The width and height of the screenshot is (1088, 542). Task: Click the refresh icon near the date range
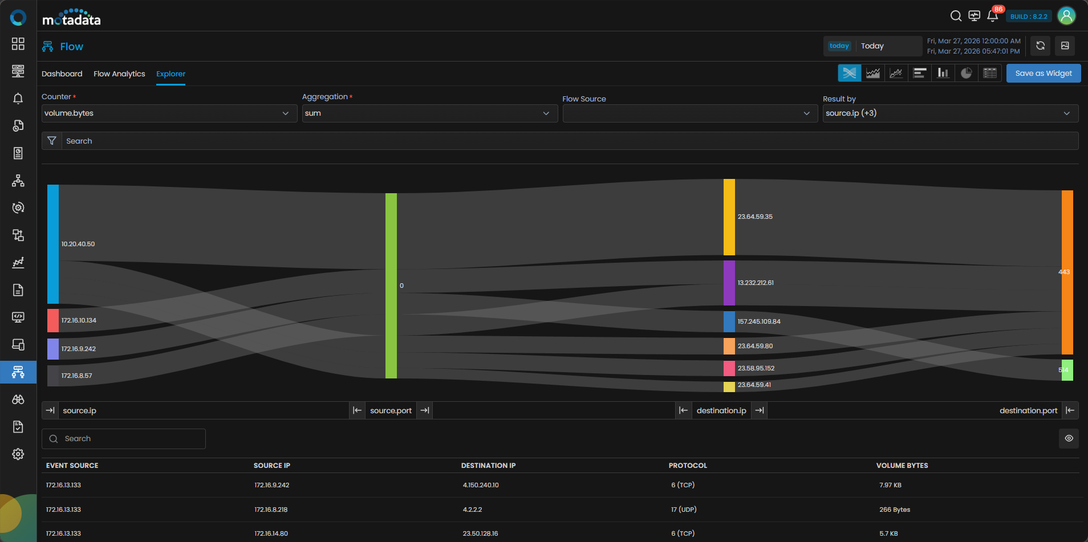(x=1040, y=46)
